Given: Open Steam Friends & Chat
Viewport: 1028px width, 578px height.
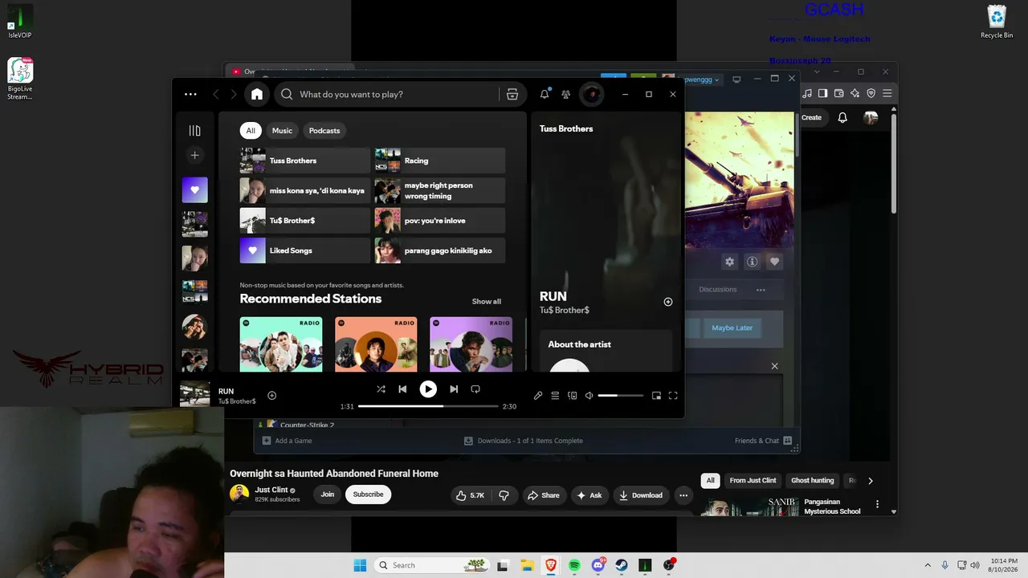Looking at the screenshot, I should (x=763, y=441).
